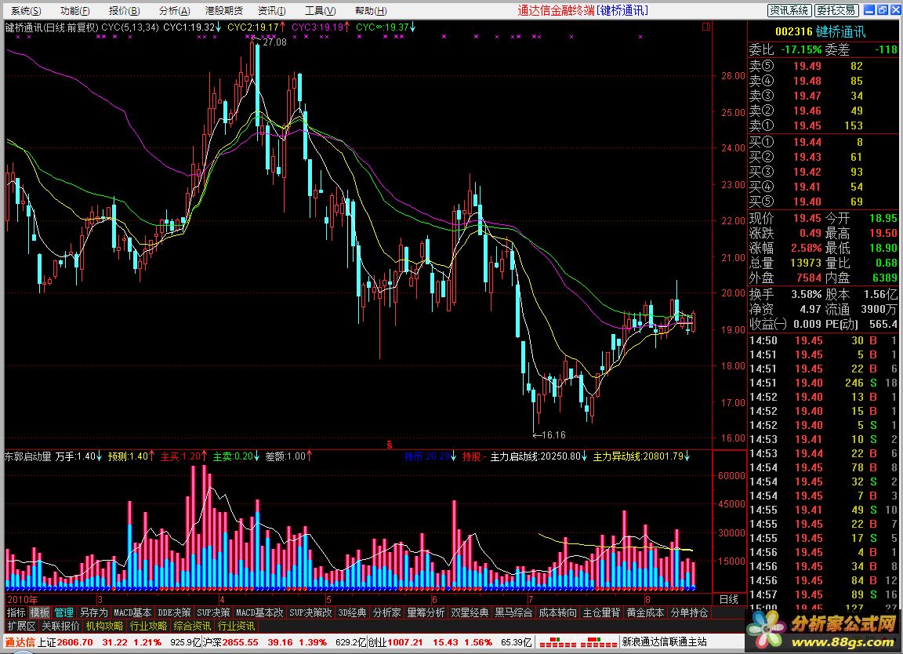Click the 2010年 marker on time axis
The width and height of the screenshot is (903, 654).
(x=23, y=599)
